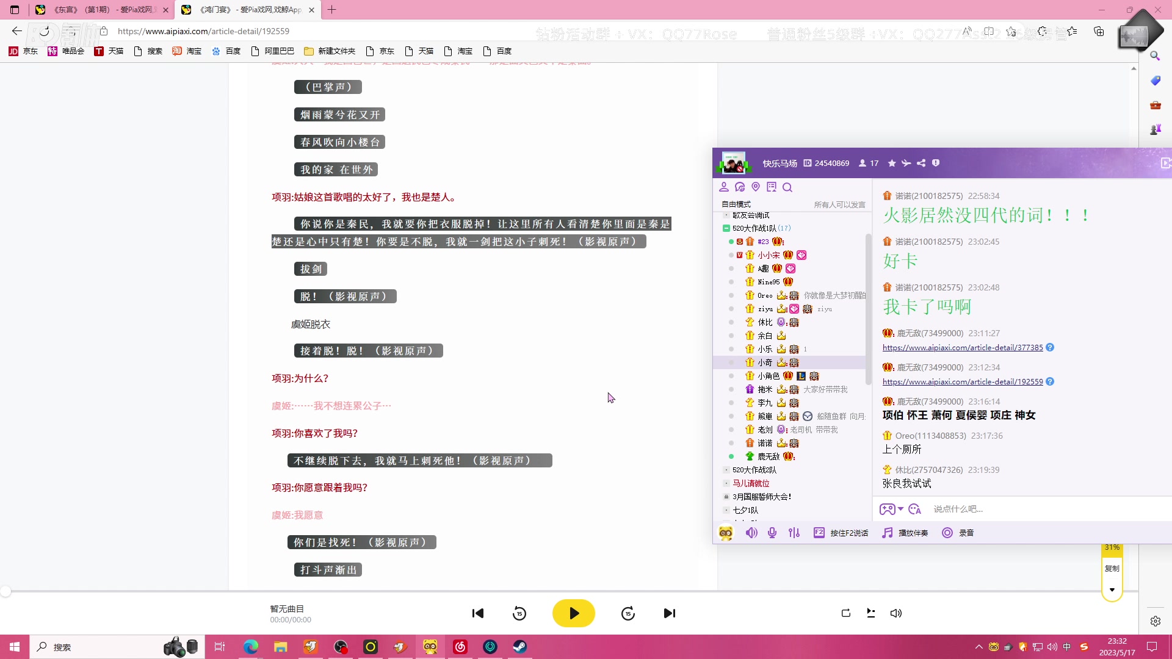1172x659 pixels.
Task: Open the article-detail/377385 link in chat
Action: [x=963, y=348]
